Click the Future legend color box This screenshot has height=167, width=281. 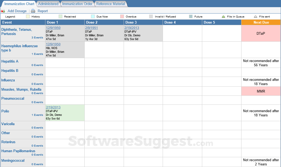tap(191, 17)
